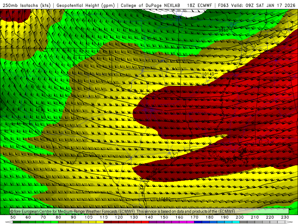The height and width of the screenshot is (224, 298).
Task: Click the 80 legend value
Action: [58, 217]
